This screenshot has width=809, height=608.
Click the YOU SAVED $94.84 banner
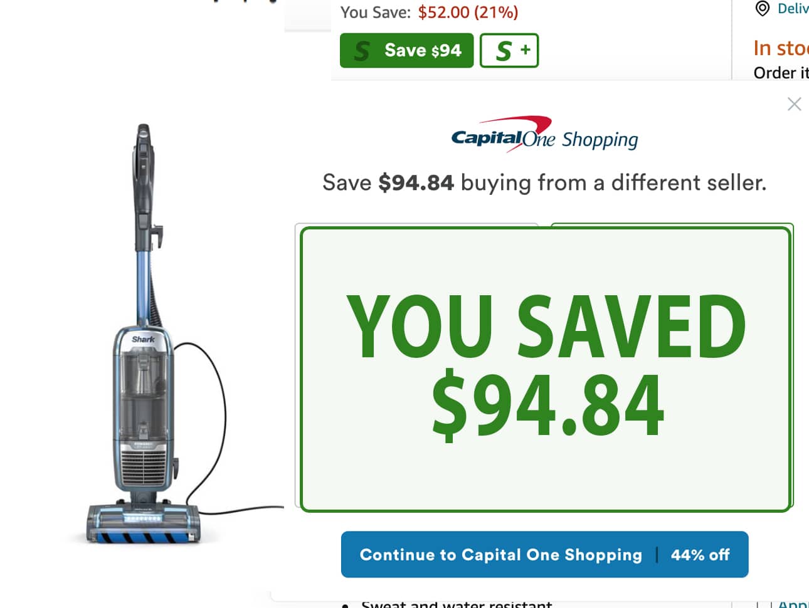[545, 369]
